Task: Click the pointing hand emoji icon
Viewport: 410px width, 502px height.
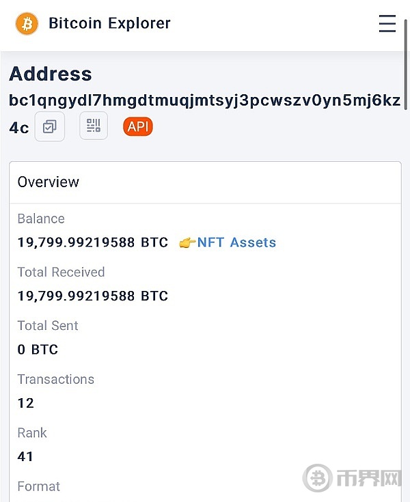Action: point(187,242)
